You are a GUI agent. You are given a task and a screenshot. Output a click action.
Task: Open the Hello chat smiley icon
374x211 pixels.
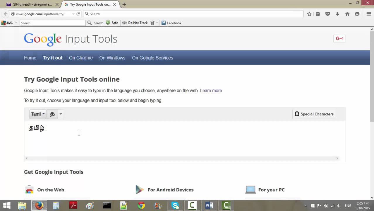click(x=357, y=14)
